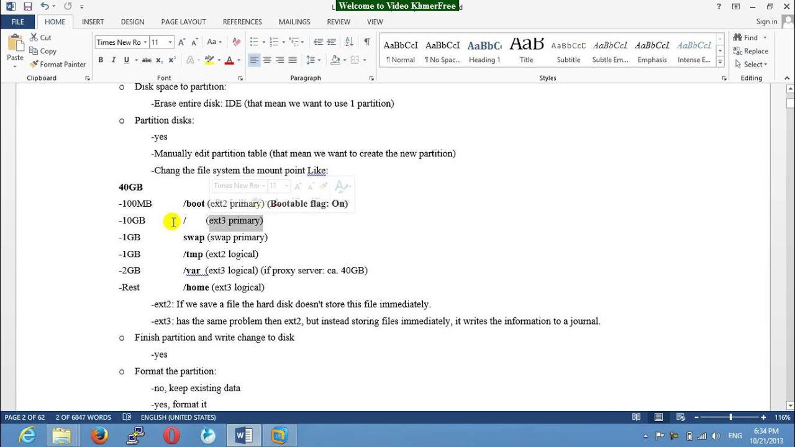This screenshot has height=447, width=795.
Task: Toggle show/hide paragraph marks
Action: point(367,42)
